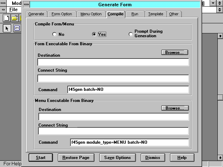Screen dimensions: 223x167
Task: Select the No radio button
Action: click(54, 34)
